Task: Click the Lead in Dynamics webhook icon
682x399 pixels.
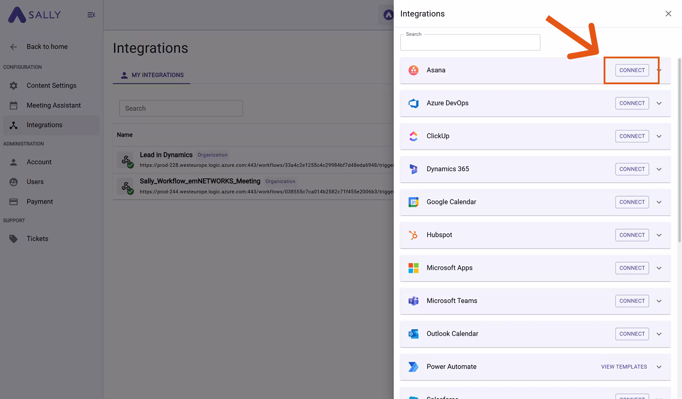Action: click(126, 160)
